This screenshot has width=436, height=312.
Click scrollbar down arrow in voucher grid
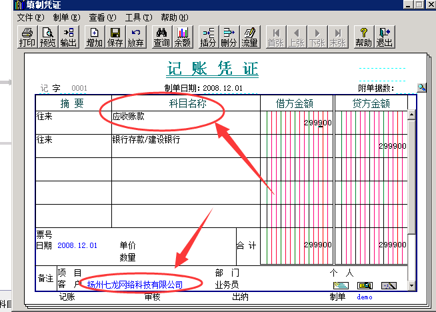(x=411, y=285)
